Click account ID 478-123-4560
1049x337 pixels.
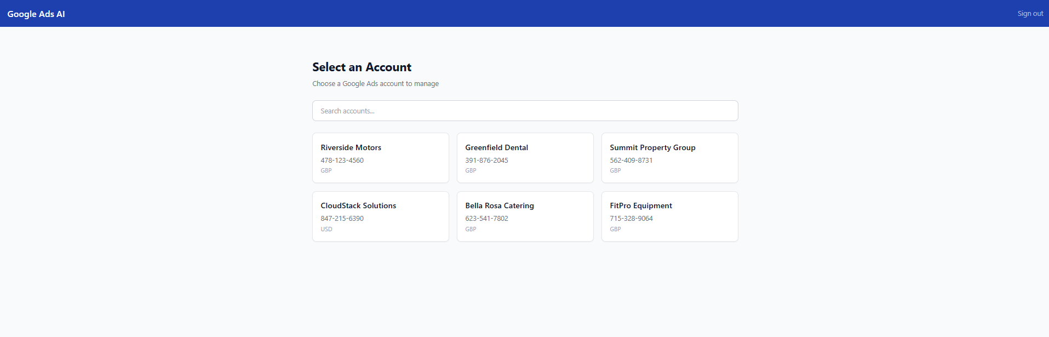(342, 161)
